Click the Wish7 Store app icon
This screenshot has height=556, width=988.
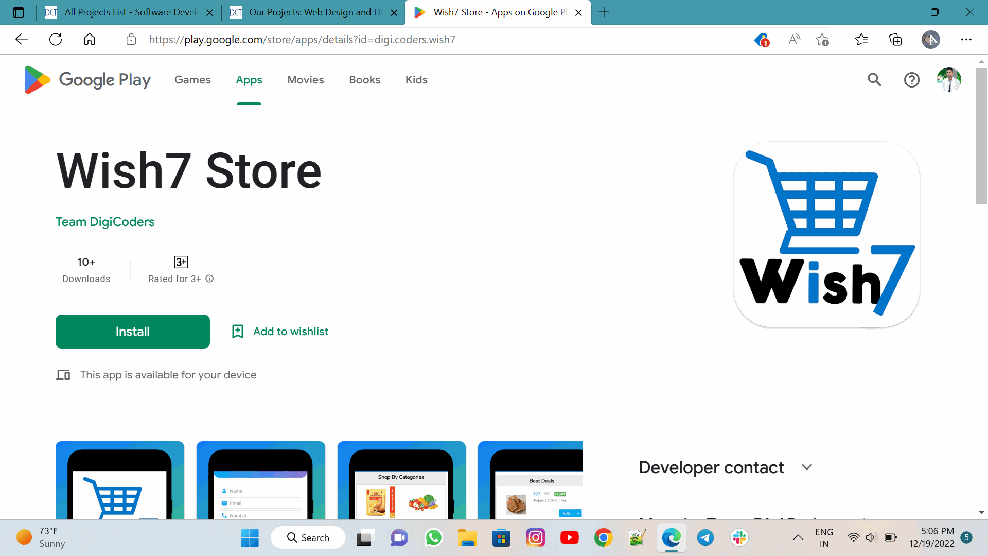(x=827, y=234)
